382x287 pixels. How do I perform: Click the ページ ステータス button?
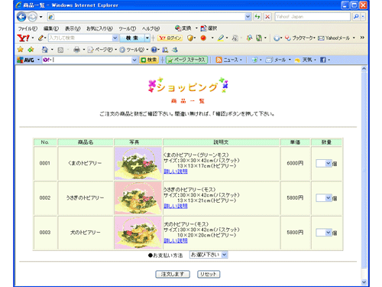[186, 60]
